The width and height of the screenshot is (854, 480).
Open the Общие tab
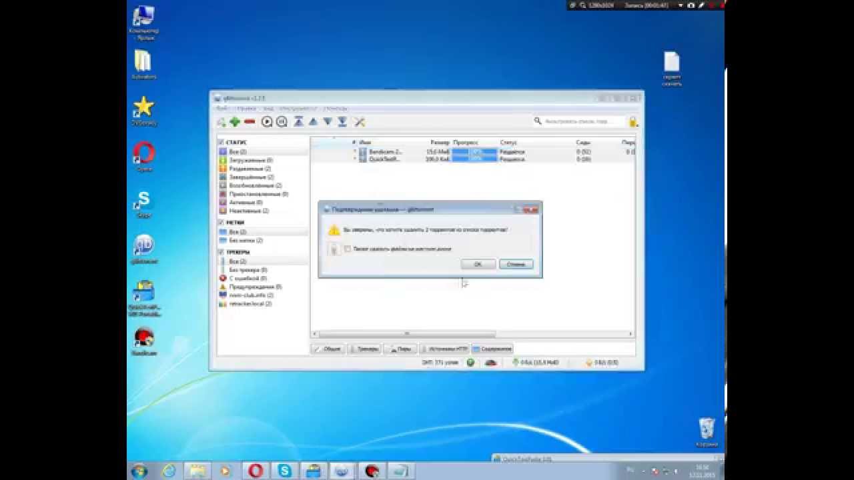click(x=328, y=349)
